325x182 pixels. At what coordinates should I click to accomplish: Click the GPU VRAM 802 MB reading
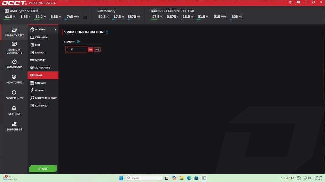[237, 17]
